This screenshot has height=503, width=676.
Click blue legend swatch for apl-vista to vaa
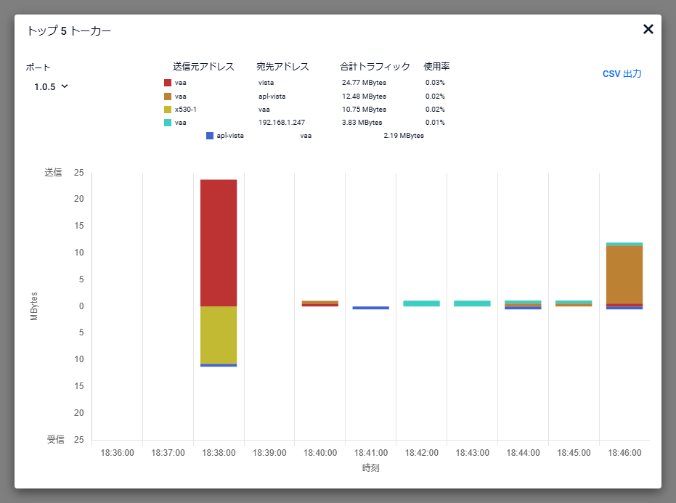click(210, 136)
